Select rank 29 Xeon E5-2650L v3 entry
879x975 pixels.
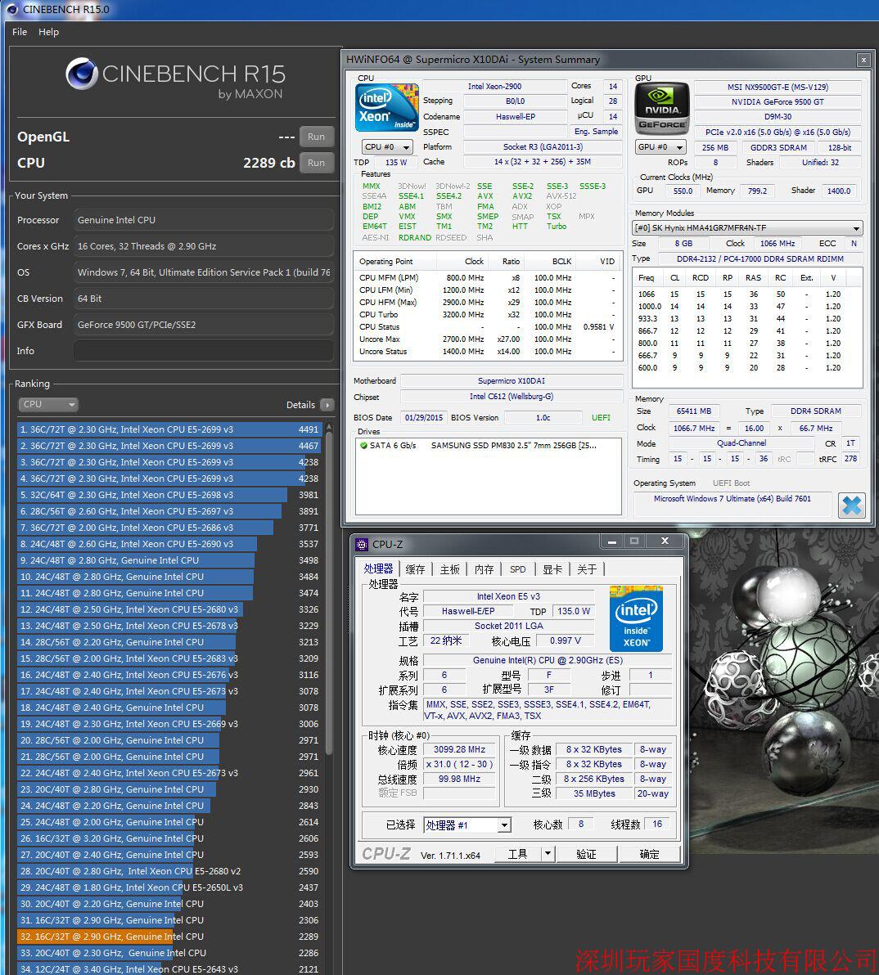tap(170, 887)
